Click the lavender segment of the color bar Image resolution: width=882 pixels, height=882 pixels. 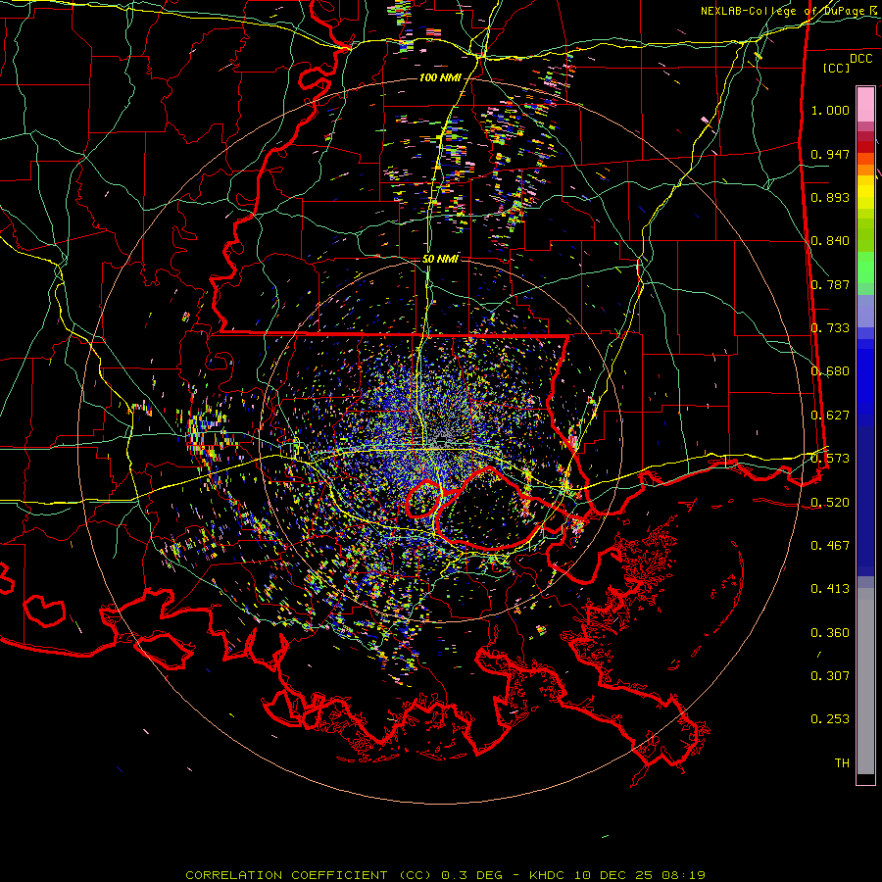(865, 311)
